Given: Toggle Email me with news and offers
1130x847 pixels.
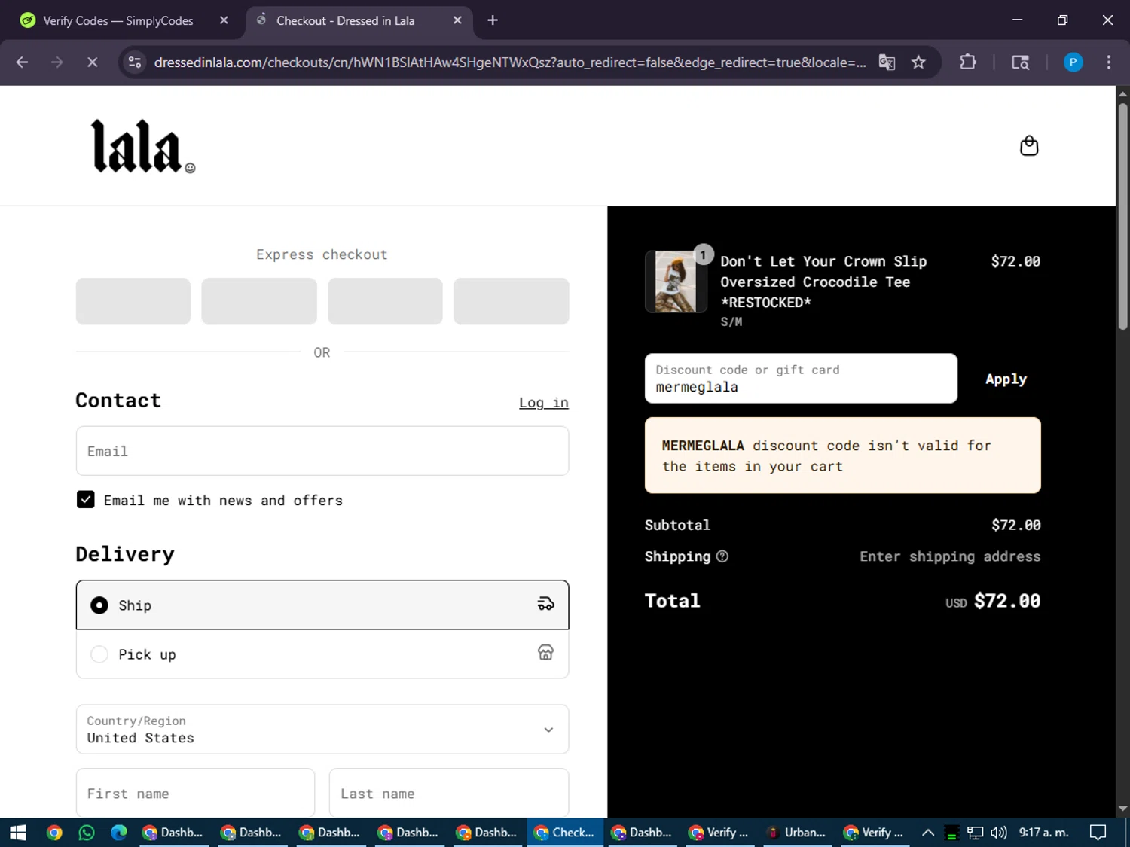Looking at the screenshot, I should pos(86,500).
